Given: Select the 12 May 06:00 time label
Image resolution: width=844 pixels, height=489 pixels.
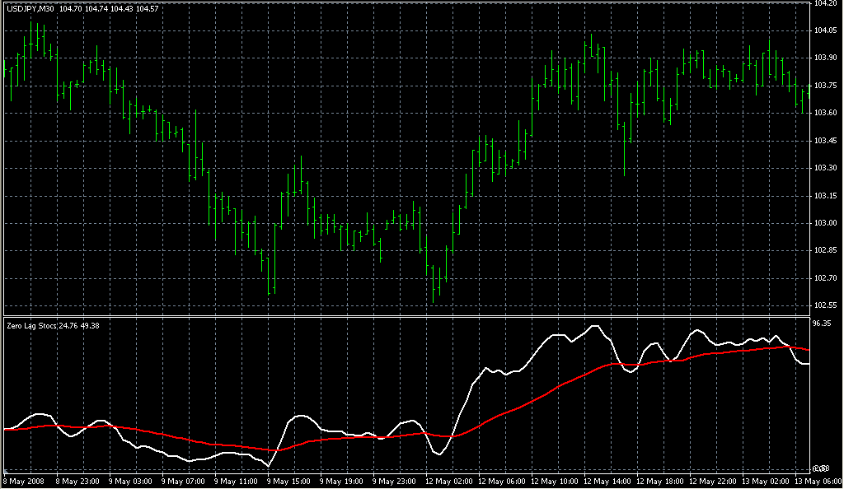Looking at the screenshot, I should [x=502, y=482].
